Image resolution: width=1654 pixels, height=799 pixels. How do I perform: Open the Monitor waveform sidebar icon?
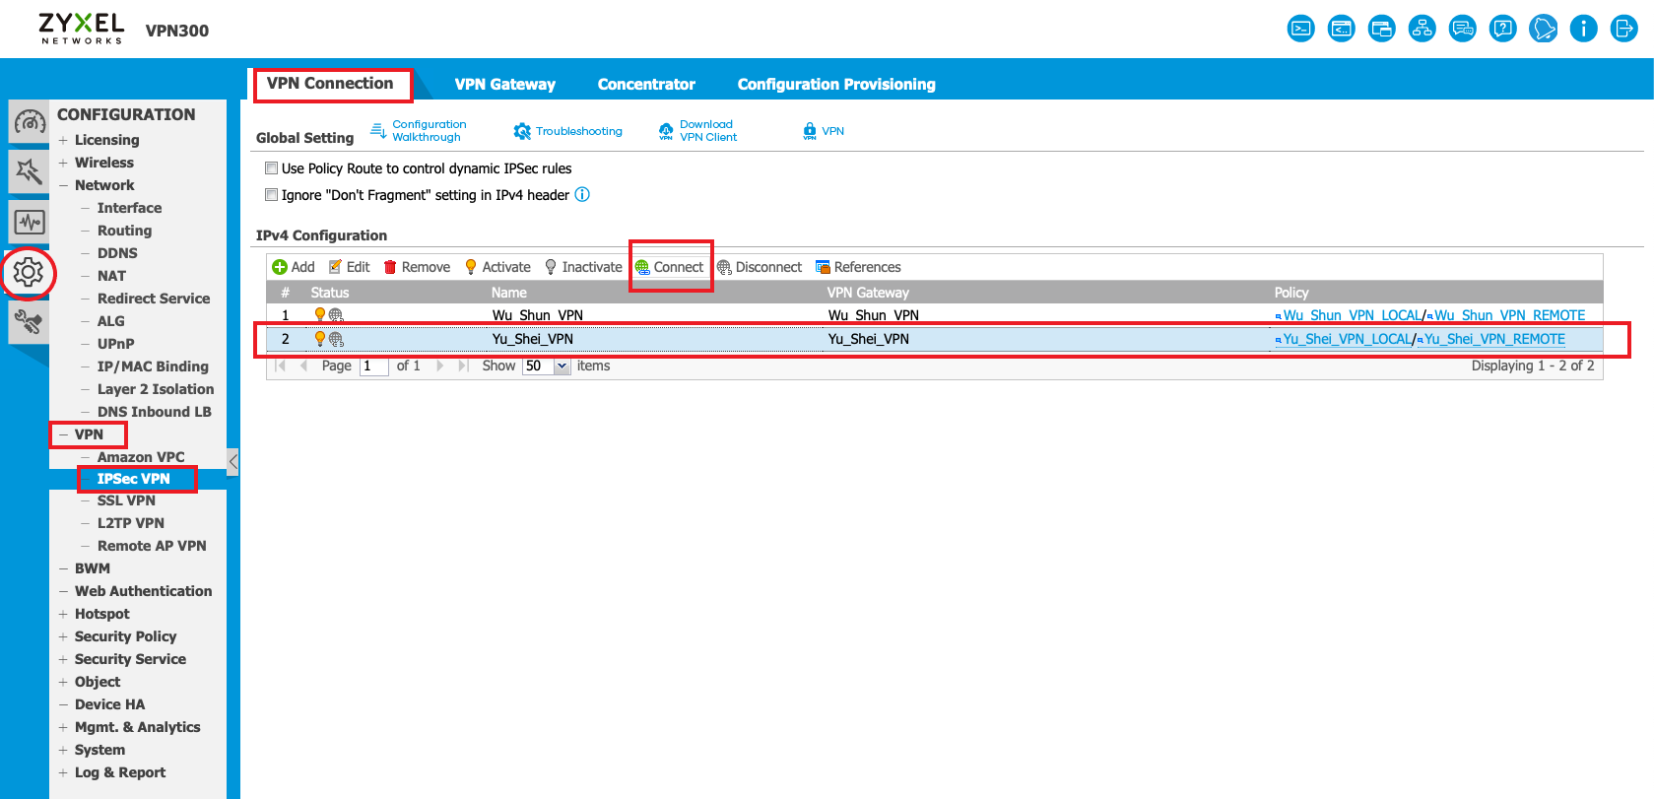(29, 222)
